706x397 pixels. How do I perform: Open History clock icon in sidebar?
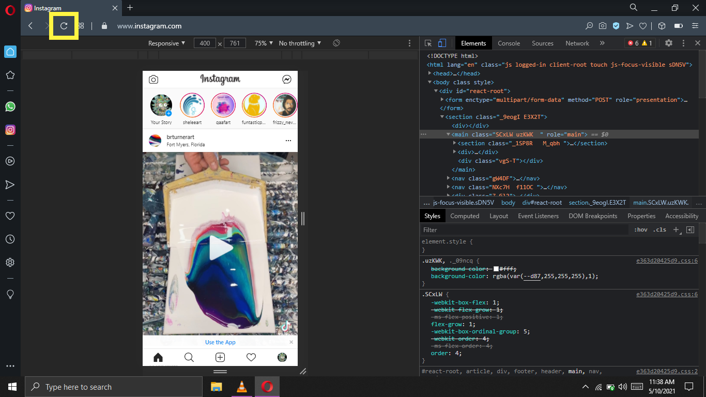click(x=10, y=239)
